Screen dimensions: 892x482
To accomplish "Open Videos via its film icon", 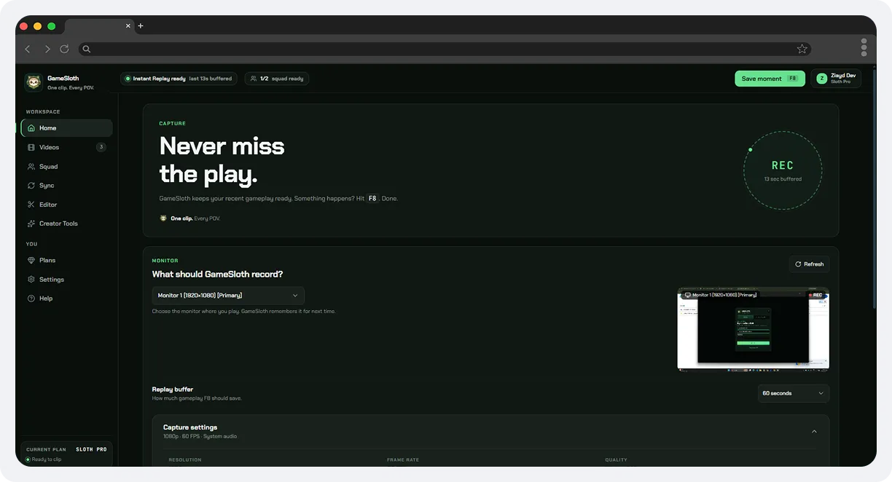I will coord(31,147).
